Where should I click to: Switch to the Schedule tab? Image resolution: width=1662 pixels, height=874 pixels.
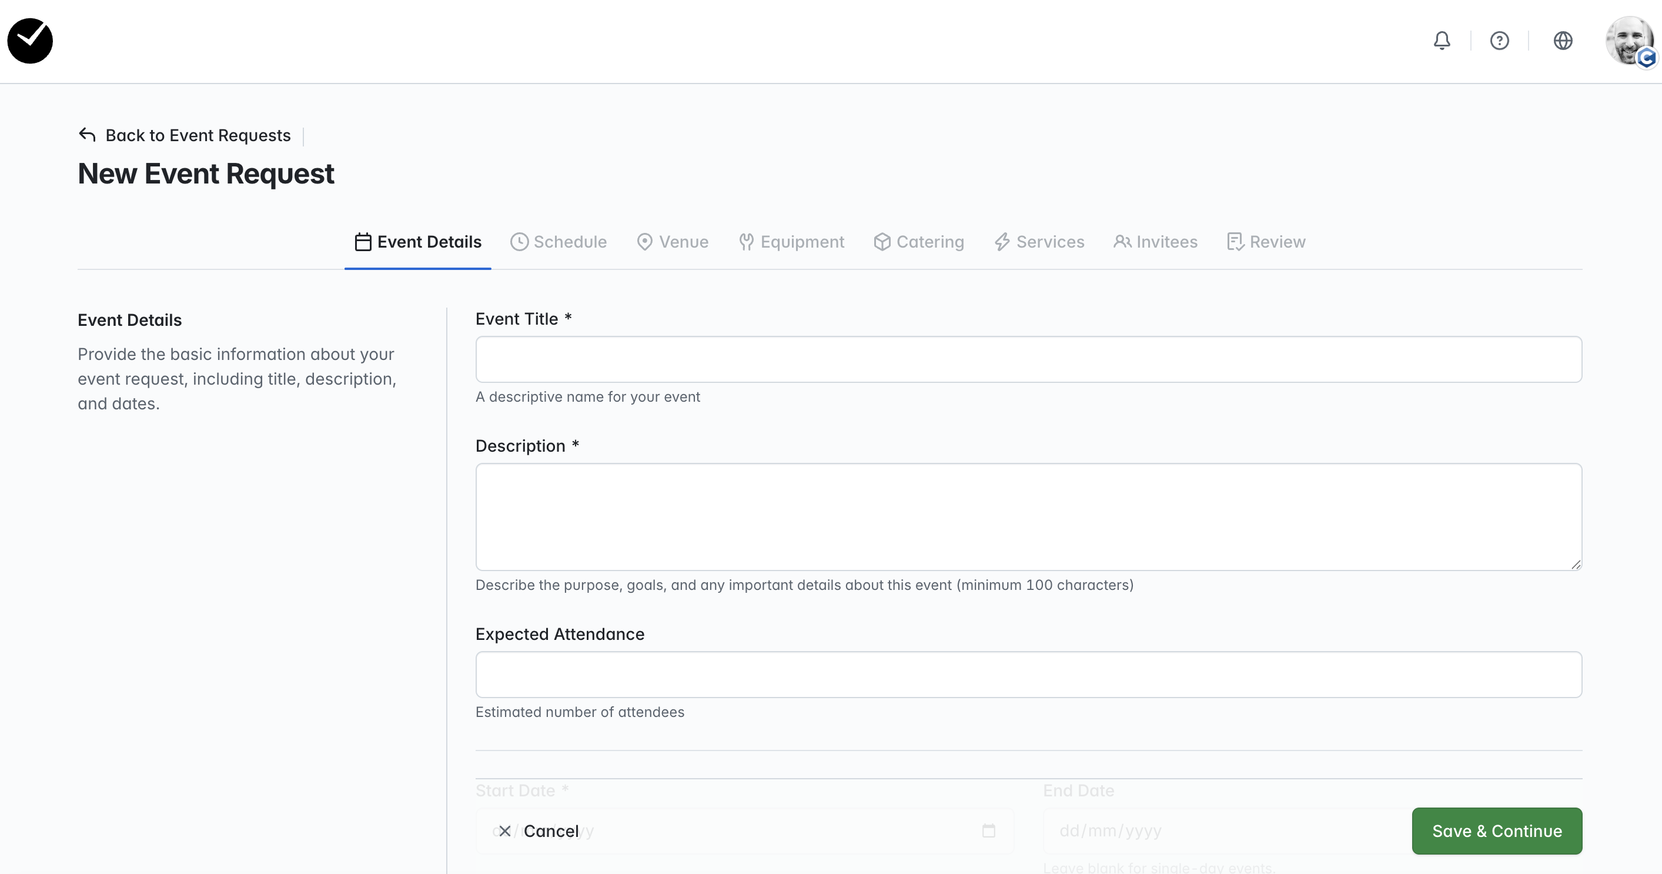pyautogui.click(x=559, y=242)
